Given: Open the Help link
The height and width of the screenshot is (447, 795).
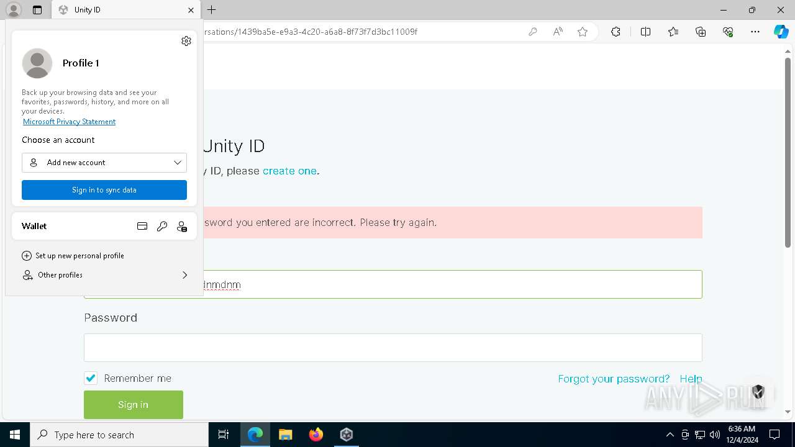Looking at the screenshot, I should coord(691,379).
